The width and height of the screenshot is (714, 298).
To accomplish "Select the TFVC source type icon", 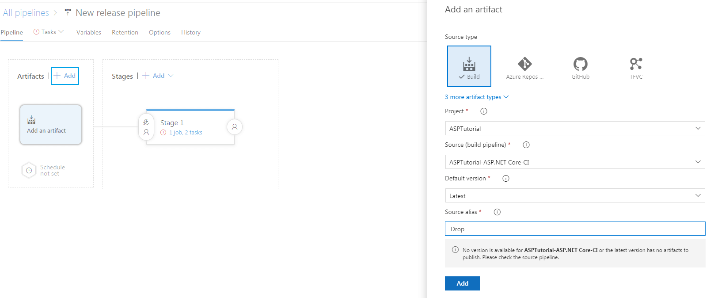I will [636, 66].
